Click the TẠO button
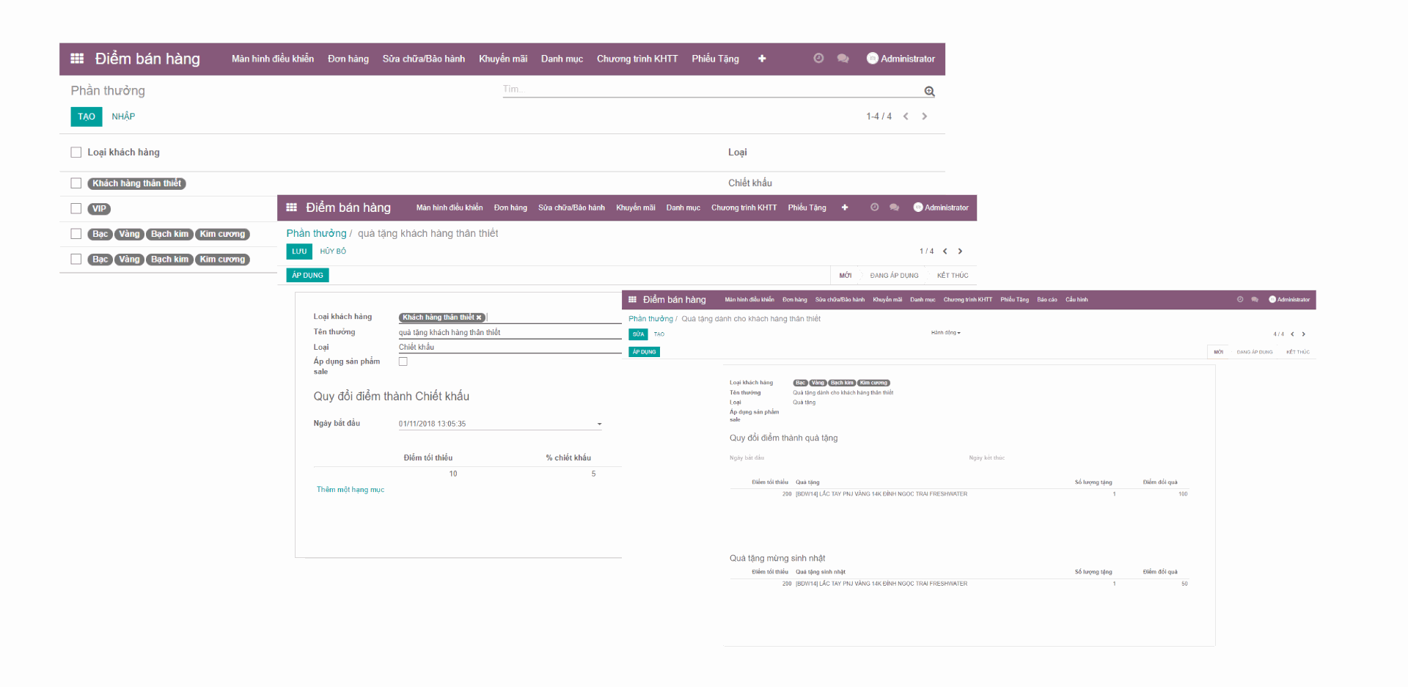The image size is (1408, 687). coord(86,117)
